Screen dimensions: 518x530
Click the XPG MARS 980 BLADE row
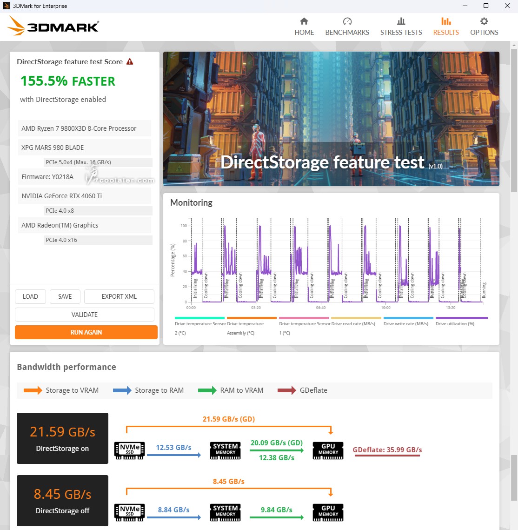click(x=85, y=148)
